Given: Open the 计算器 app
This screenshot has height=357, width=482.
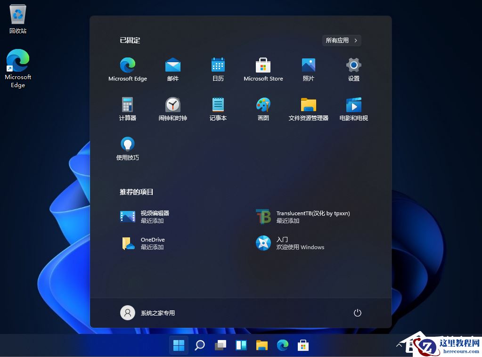Looking at the screenshot, I should [x=127, y=108].
